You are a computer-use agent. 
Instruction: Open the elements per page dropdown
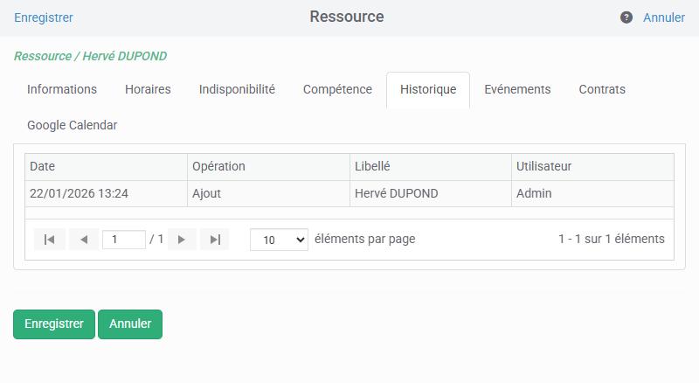[x=279, y=240]
